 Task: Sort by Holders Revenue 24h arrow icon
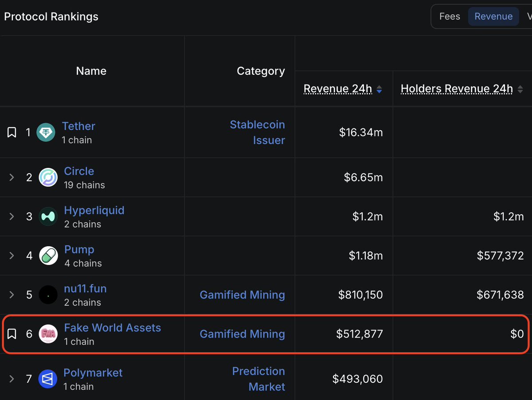point(520,89)
